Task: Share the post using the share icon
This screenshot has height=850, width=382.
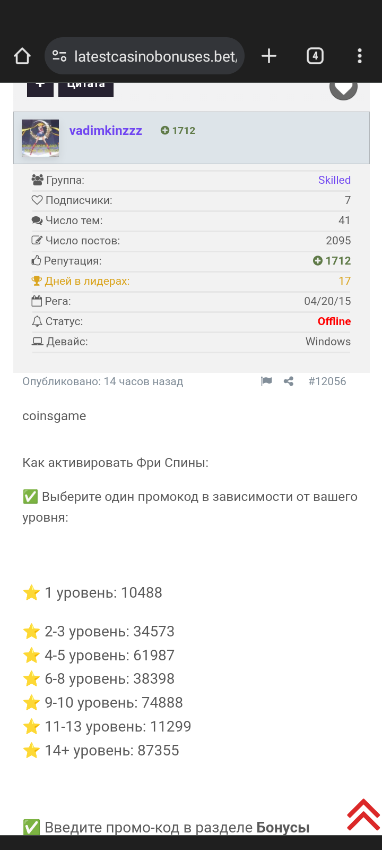Action: point(289,381)
